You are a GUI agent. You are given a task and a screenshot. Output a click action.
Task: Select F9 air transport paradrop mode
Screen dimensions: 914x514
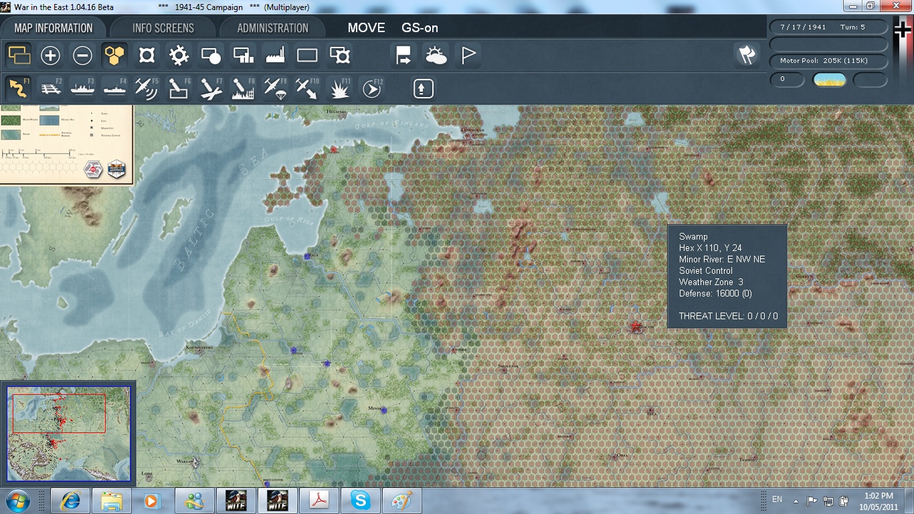point(275,88)
